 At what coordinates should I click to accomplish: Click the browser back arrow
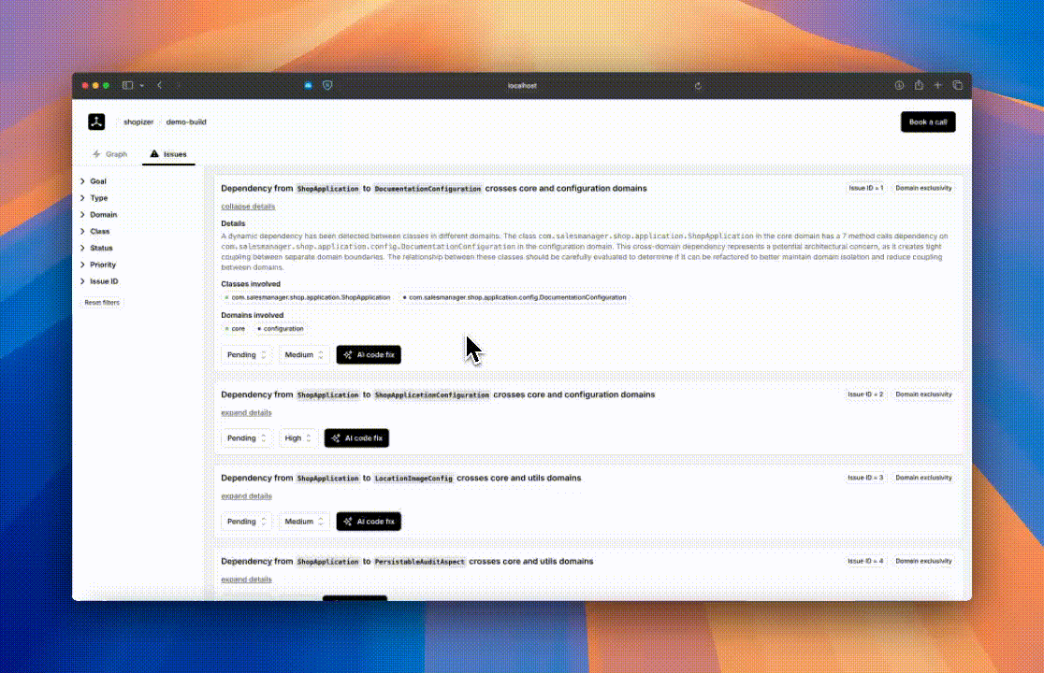click(159, 85)
